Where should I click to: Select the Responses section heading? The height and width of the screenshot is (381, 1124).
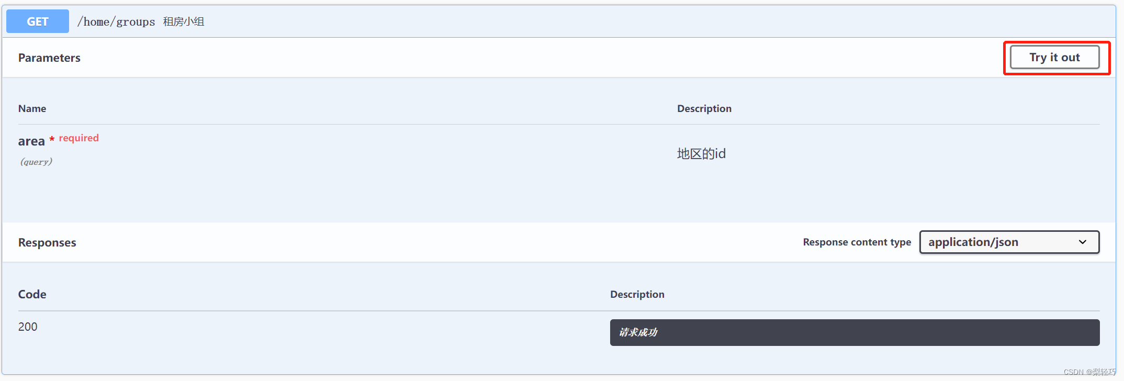tap(47, 243)
